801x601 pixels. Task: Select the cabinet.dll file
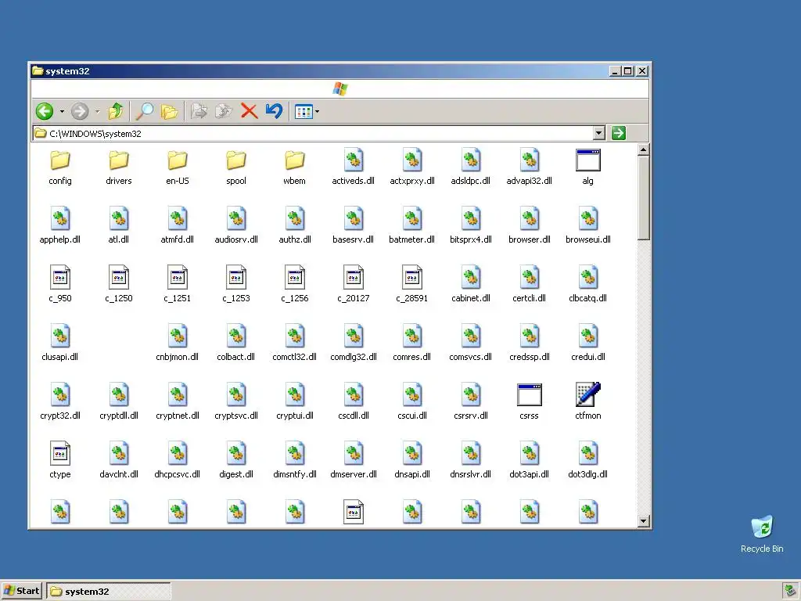[x=470, y=285]
